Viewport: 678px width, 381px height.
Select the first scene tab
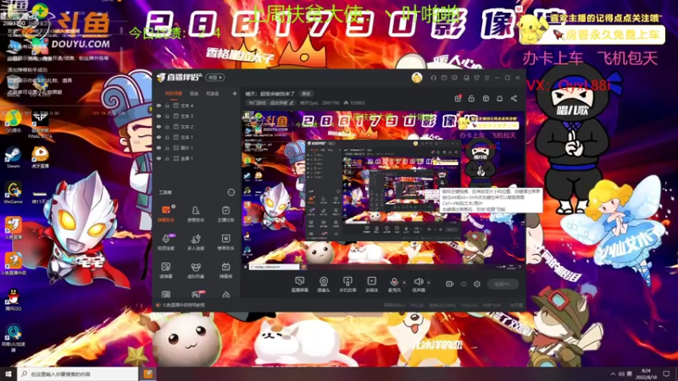point(174,93)
